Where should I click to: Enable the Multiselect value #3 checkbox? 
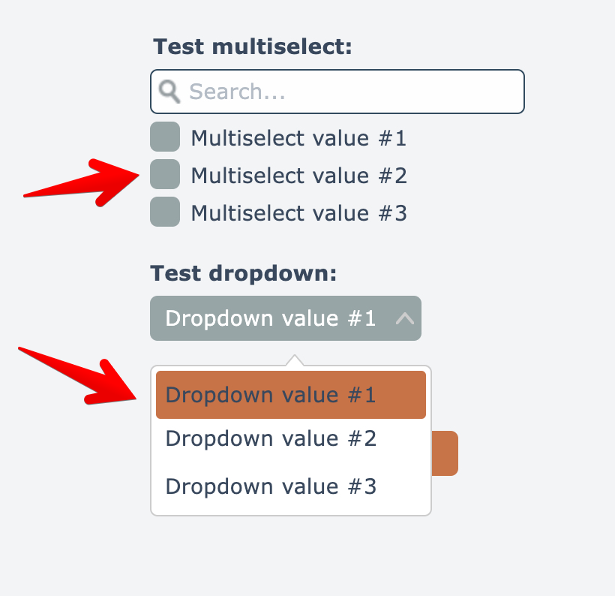point(165,212)
